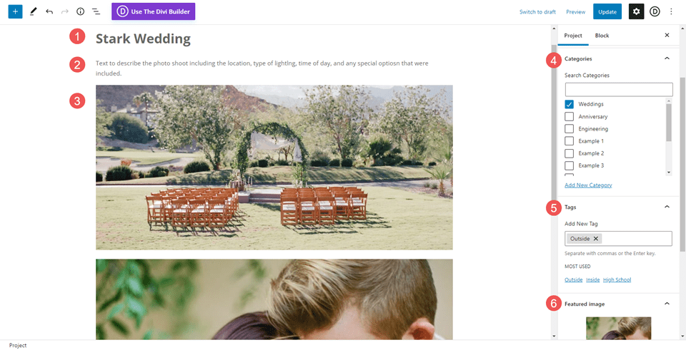Open the document details info icon
Screen dimensions: 686x350
[x=80, y=11]
